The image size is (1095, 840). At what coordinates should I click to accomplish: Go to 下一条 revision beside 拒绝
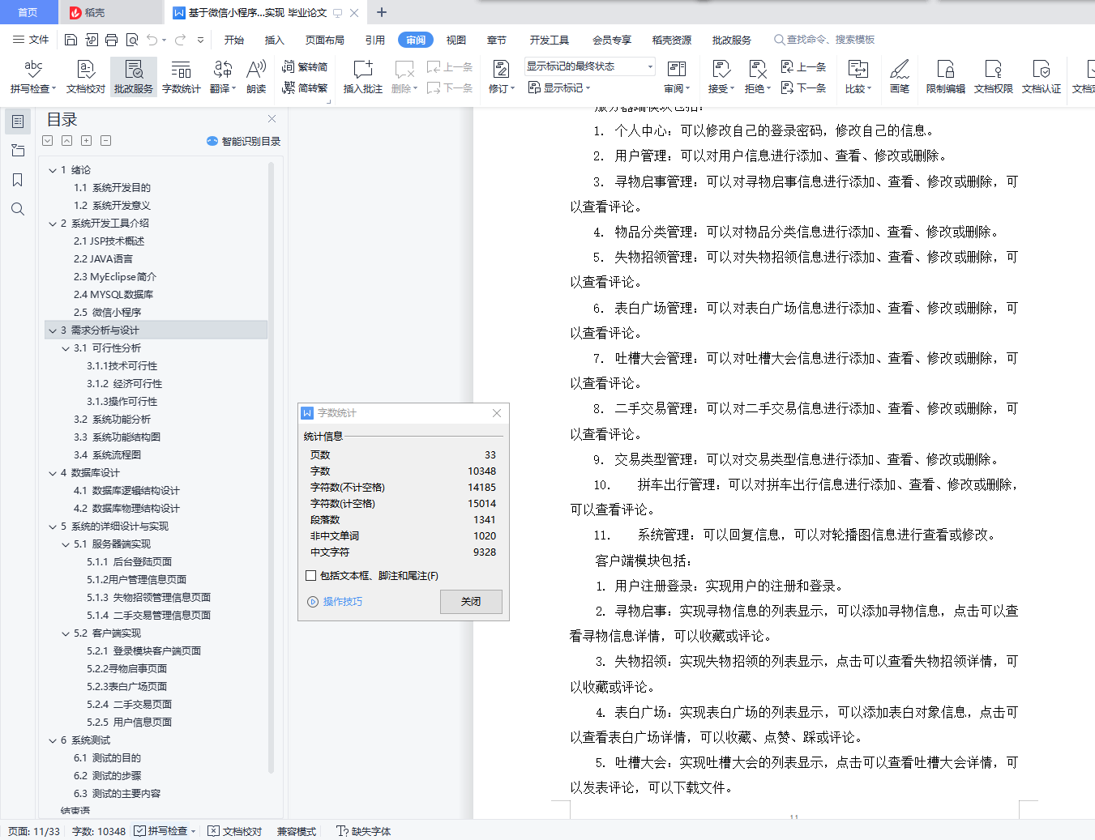point(803,87)
